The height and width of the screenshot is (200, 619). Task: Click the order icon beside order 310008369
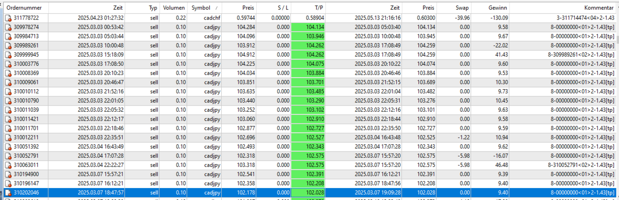8,73
